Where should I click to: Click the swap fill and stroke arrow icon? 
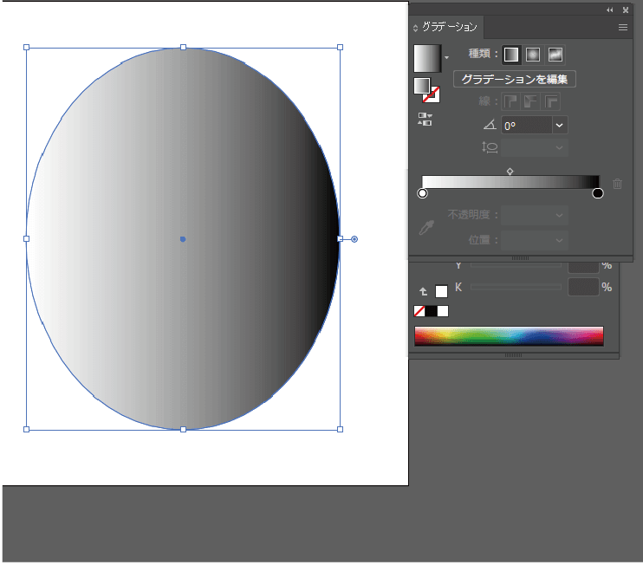click(x=423, y=291)
